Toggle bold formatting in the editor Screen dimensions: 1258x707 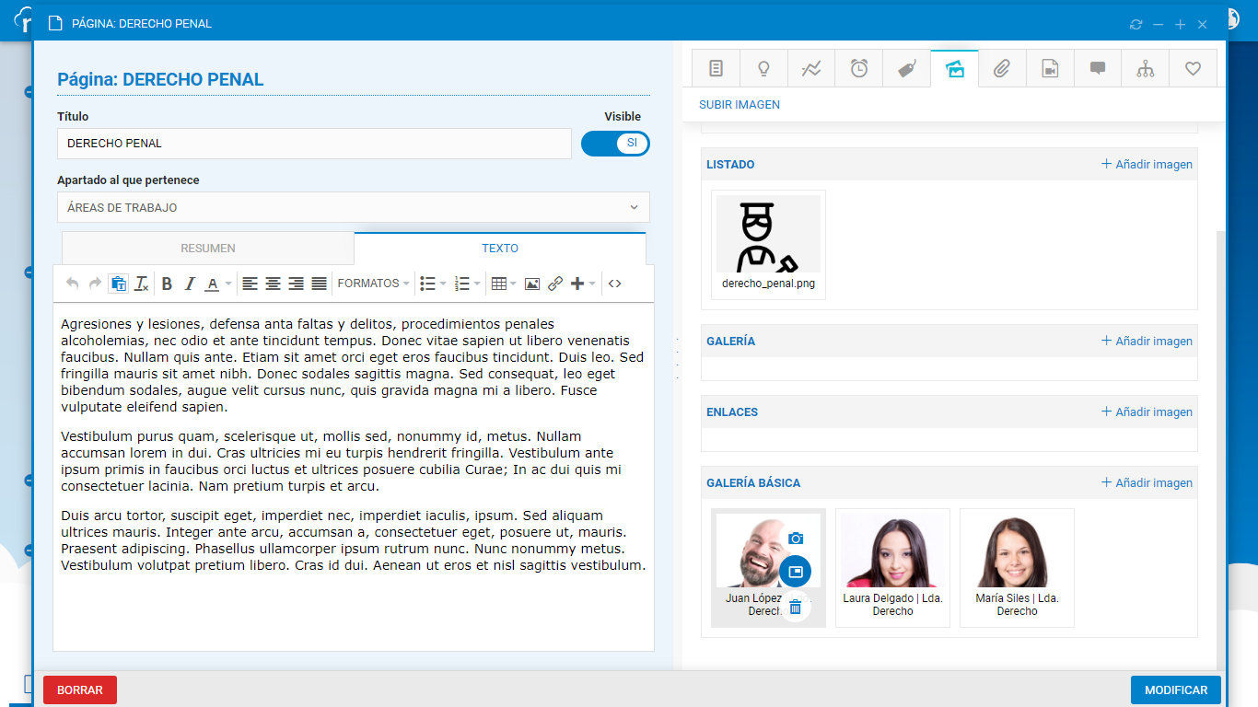[167, 284]
